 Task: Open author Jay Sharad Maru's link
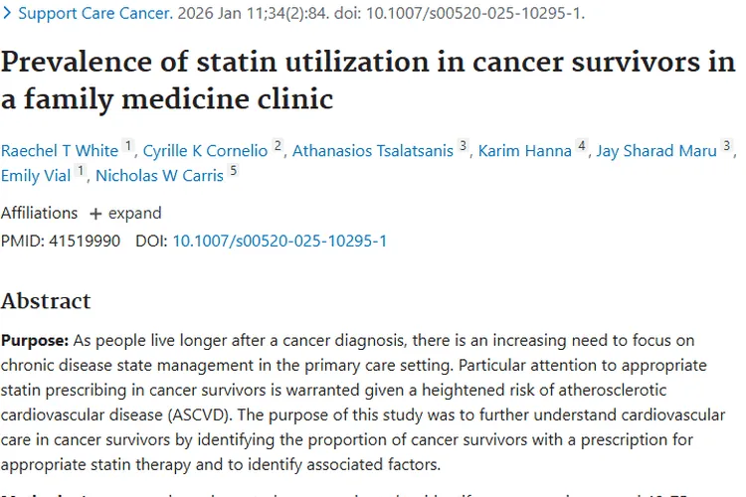click(x=656, y=151)
